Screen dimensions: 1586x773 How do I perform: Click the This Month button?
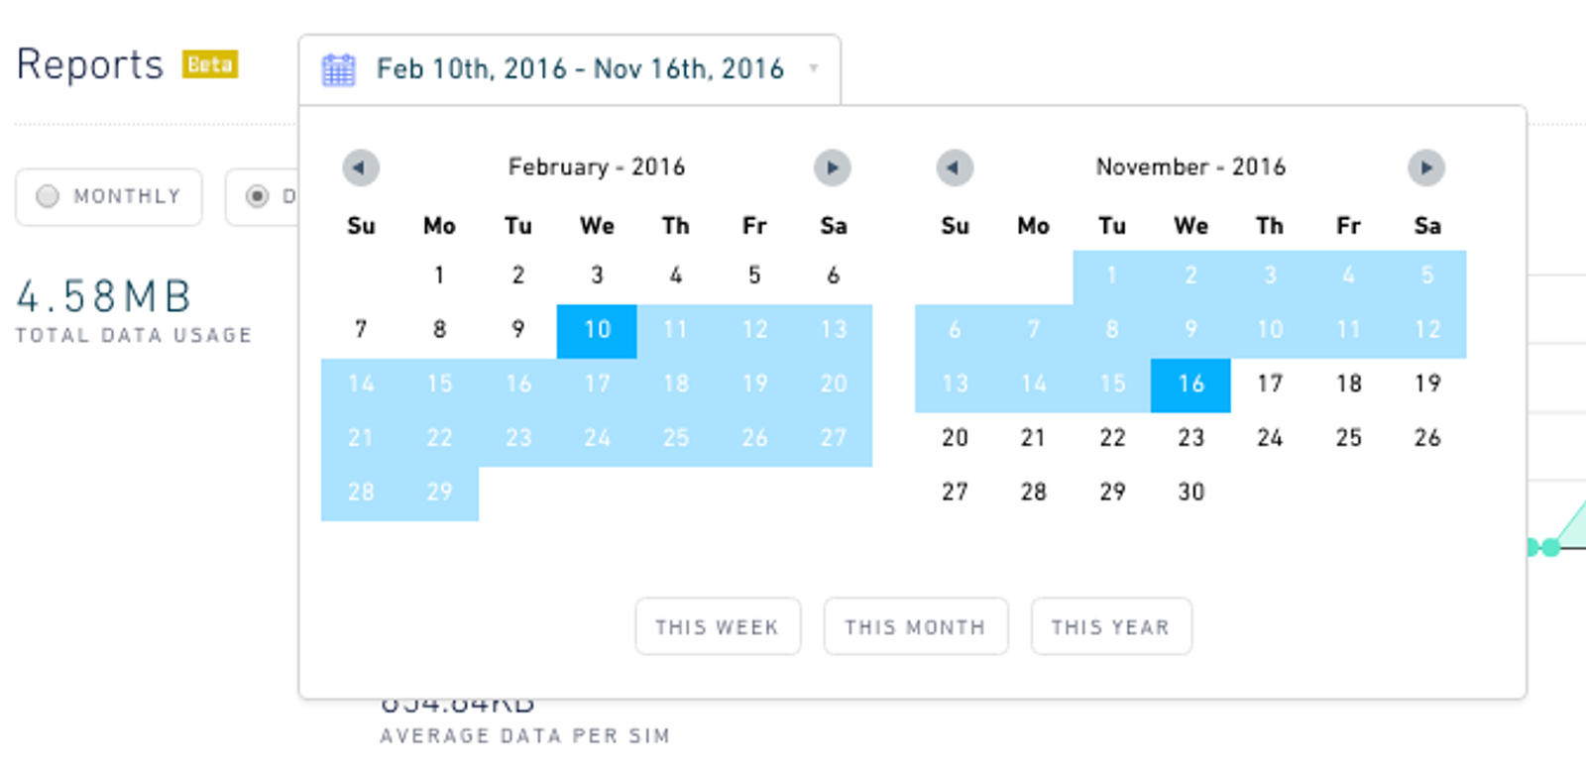click(x=915, y=626)
